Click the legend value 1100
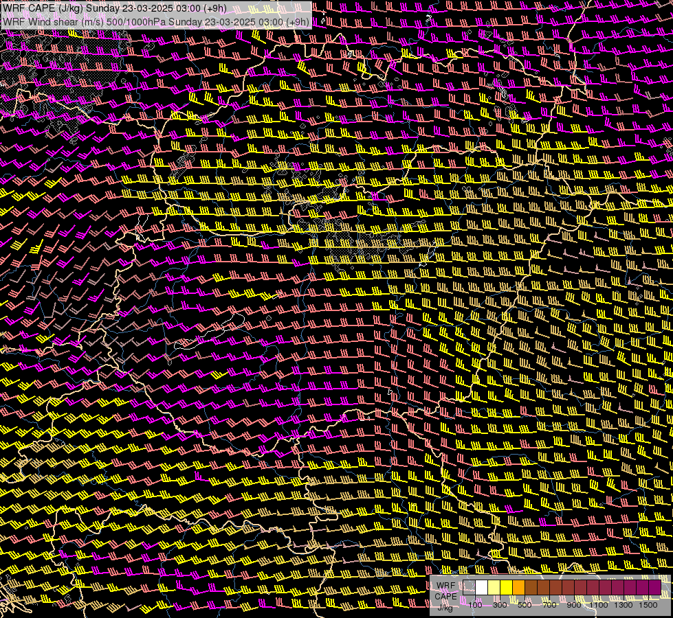 pyautogui.click(x=599, y=605)
